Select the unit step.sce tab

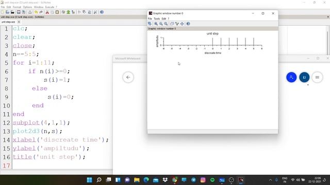click(x=8, y=22)
